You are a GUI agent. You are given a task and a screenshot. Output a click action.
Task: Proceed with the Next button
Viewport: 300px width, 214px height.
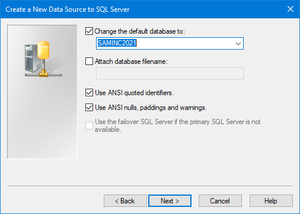170,201
